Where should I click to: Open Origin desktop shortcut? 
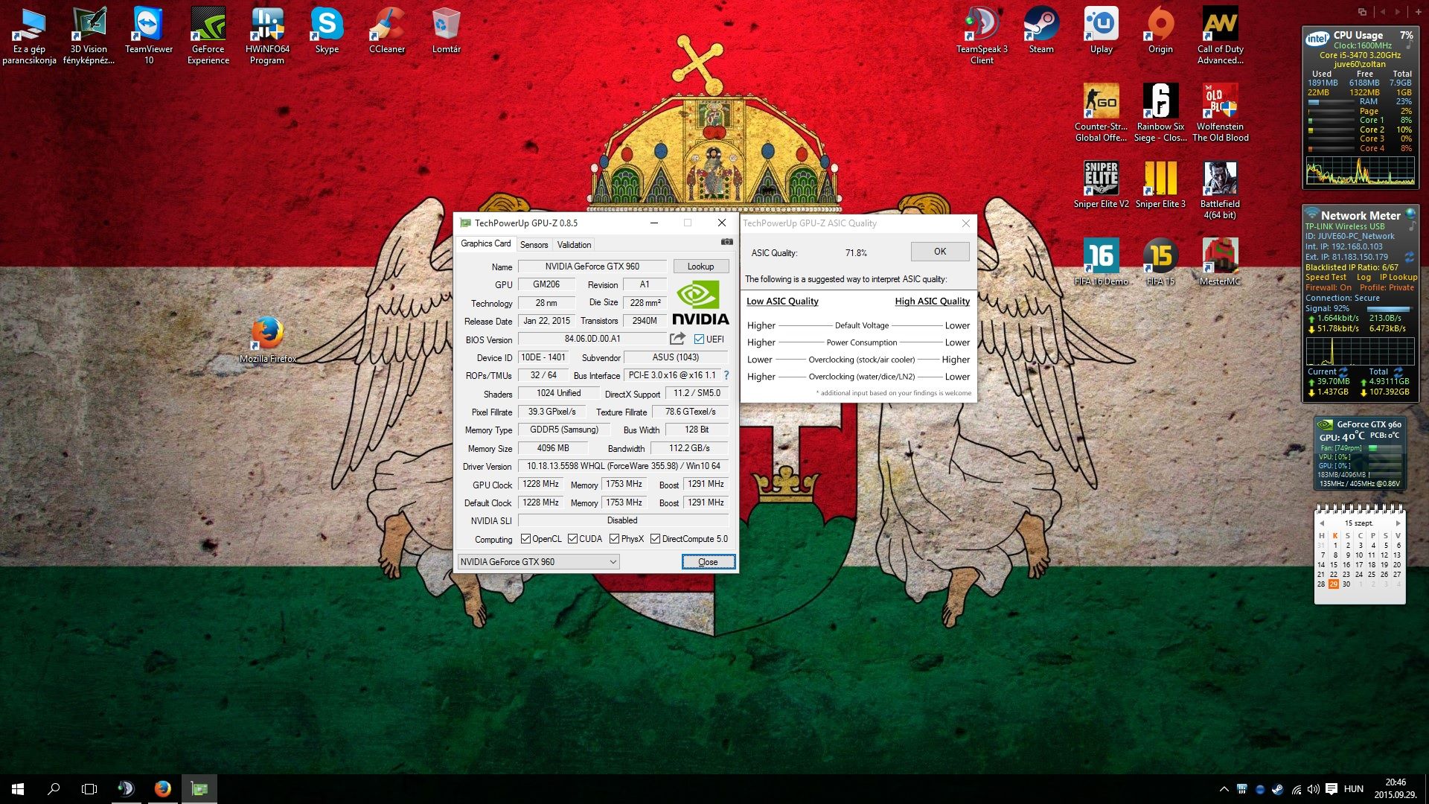pyautogui.click(x=1160, y=30)
